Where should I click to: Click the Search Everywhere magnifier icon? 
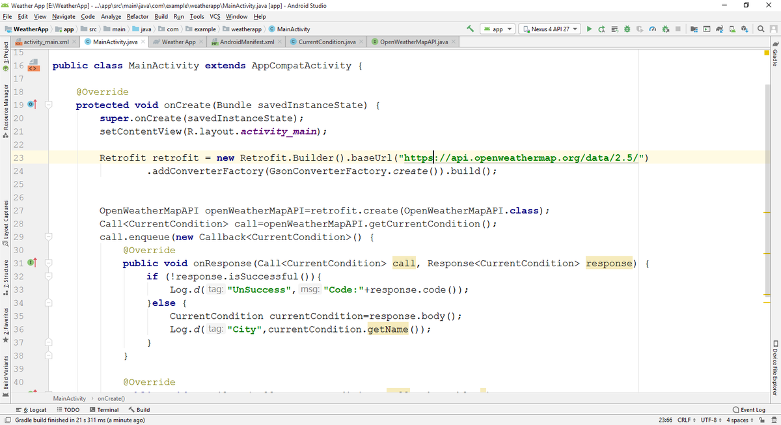(760, 29)
